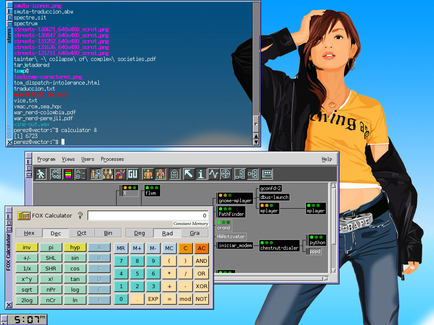This screenshot has width=434, height=325.
Task: Switch calculator to Hex mode
Action: pos(29,233)
